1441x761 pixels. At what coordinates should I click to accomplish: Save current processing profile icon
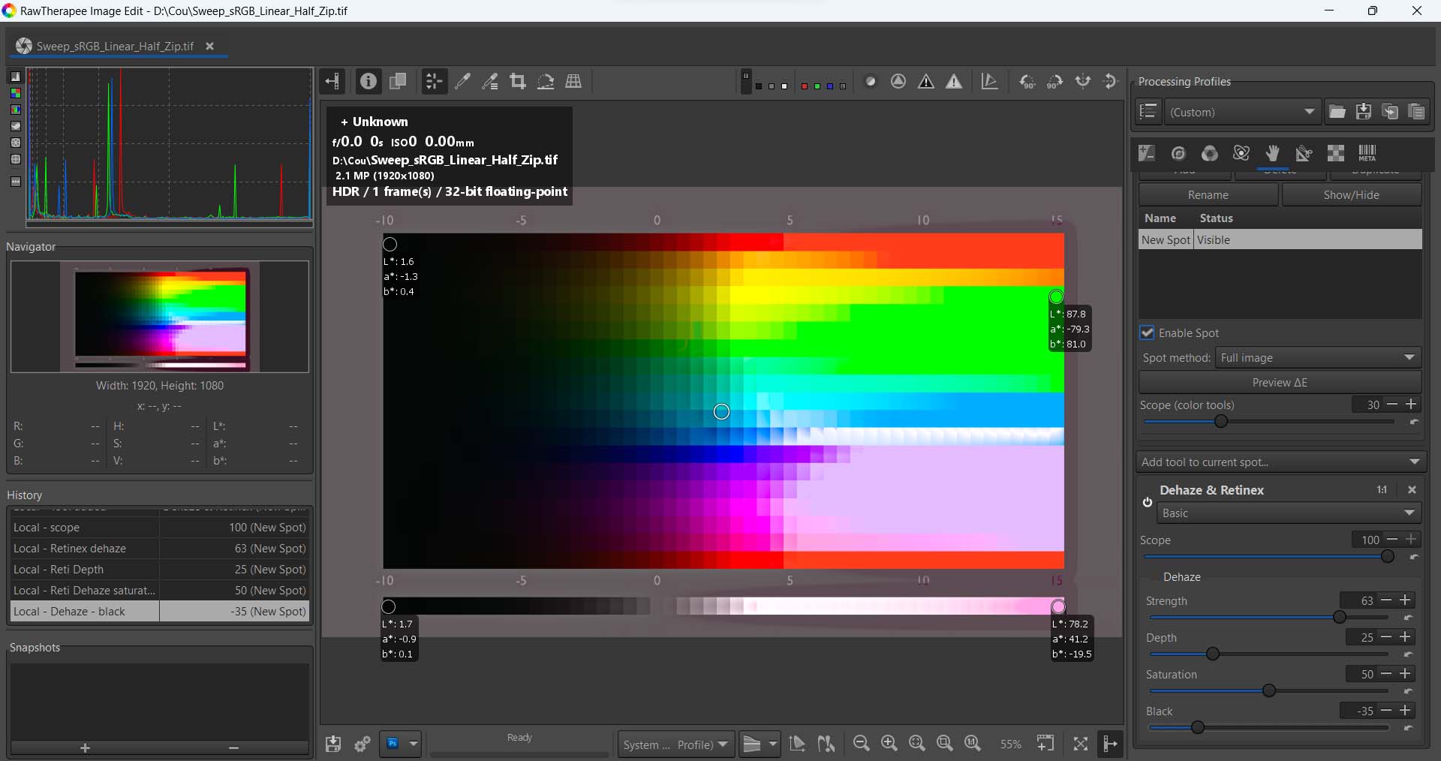click(1364, 112)
